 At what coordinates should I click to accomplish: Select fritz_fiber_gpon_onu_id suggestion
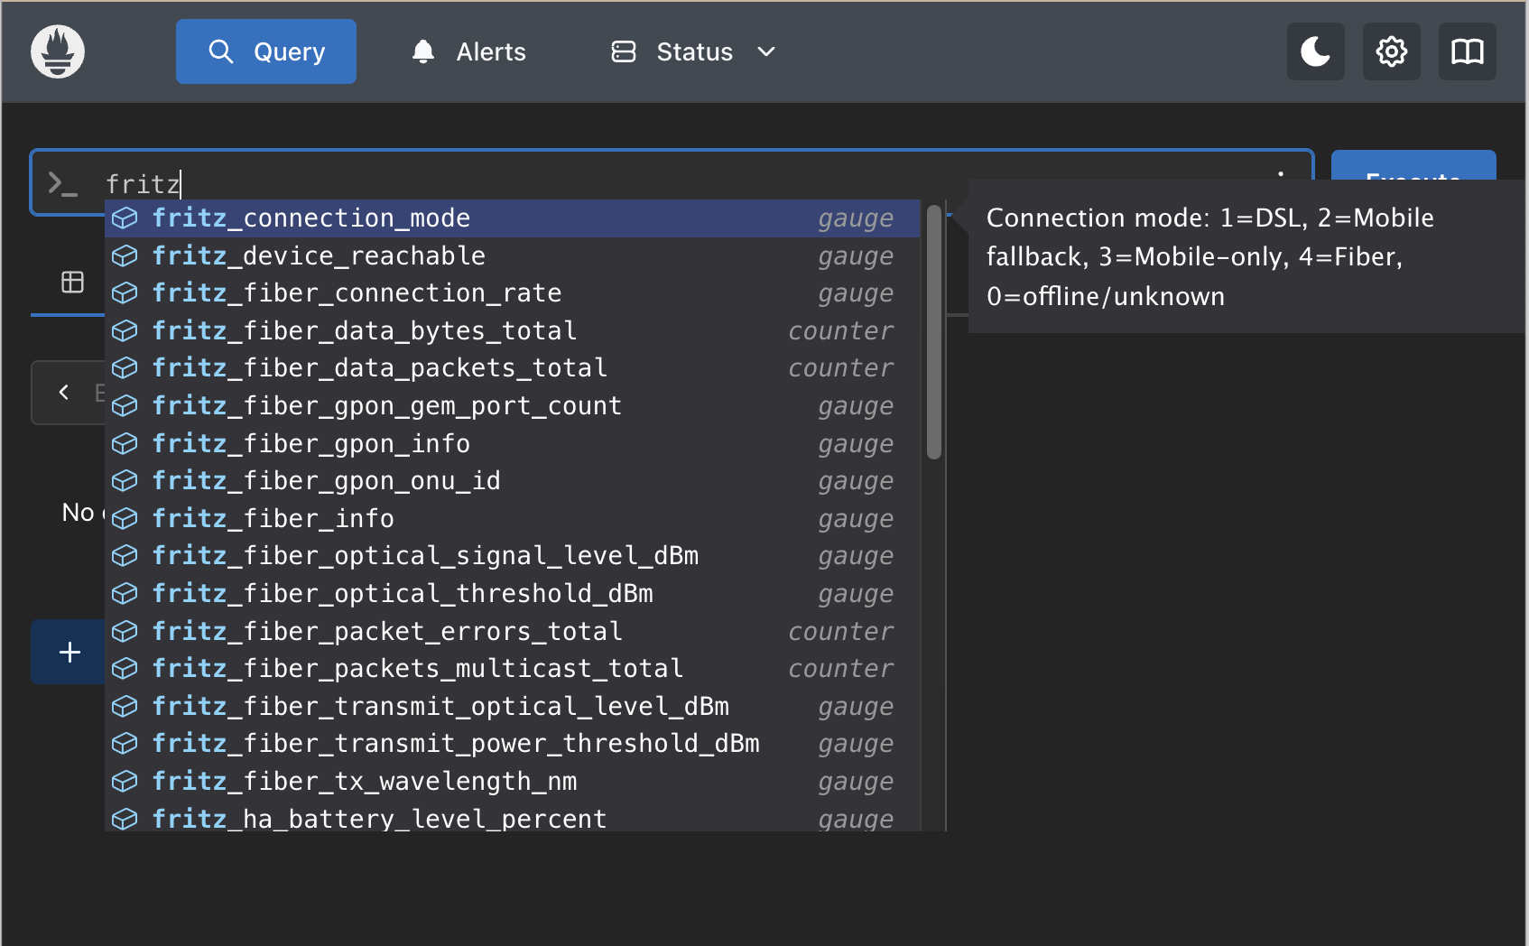click(513, 481)
